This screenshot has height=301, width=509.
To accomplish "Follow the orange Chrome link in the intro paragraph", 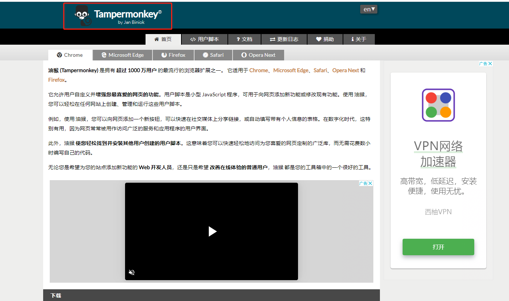I will click(x=259, y=70).
